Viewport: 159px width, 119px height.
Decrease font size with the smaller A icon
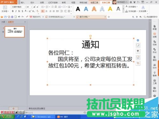[x=38, y=7]
